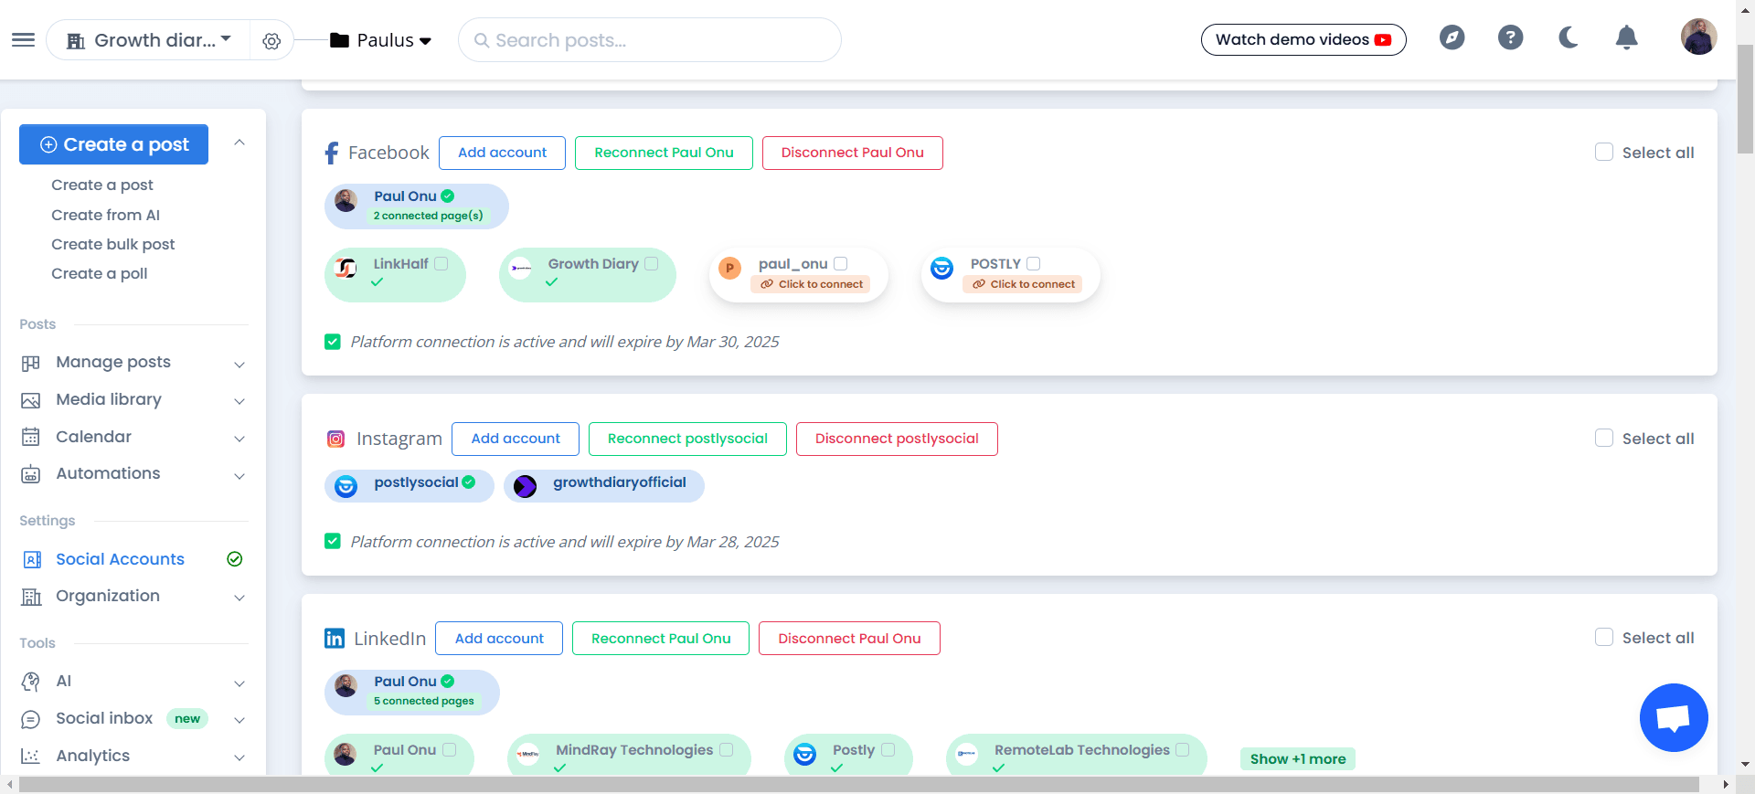
Task: Click the blue Create a post button
Action: [x=113, y=144]
